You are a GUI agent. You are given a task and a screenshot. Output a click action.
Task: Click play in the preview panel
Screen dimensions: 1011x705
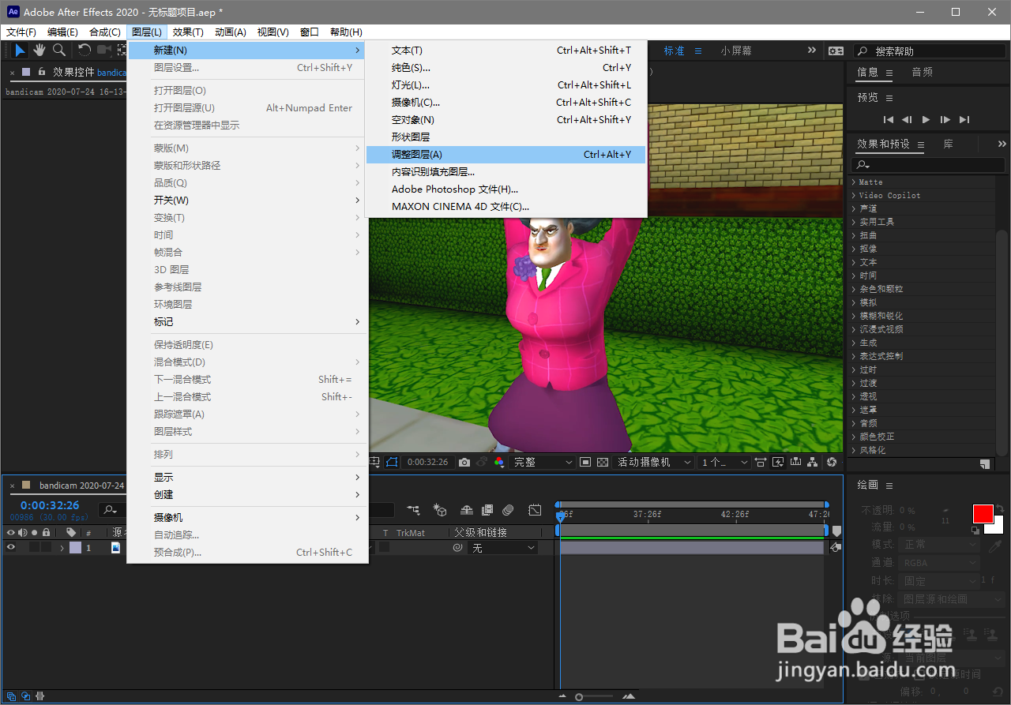pyautogui.click(x=926, y=119)
